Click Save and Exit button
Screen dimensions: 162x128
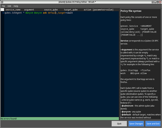click(153, 124)
